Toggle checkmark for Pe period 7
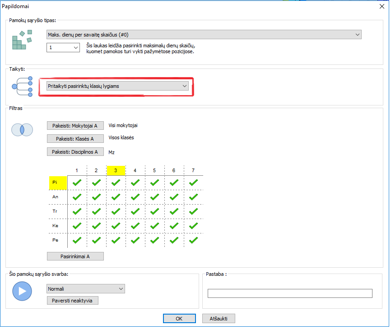The height and width of the screenshot is (329, 391). [x=193, y=240]
